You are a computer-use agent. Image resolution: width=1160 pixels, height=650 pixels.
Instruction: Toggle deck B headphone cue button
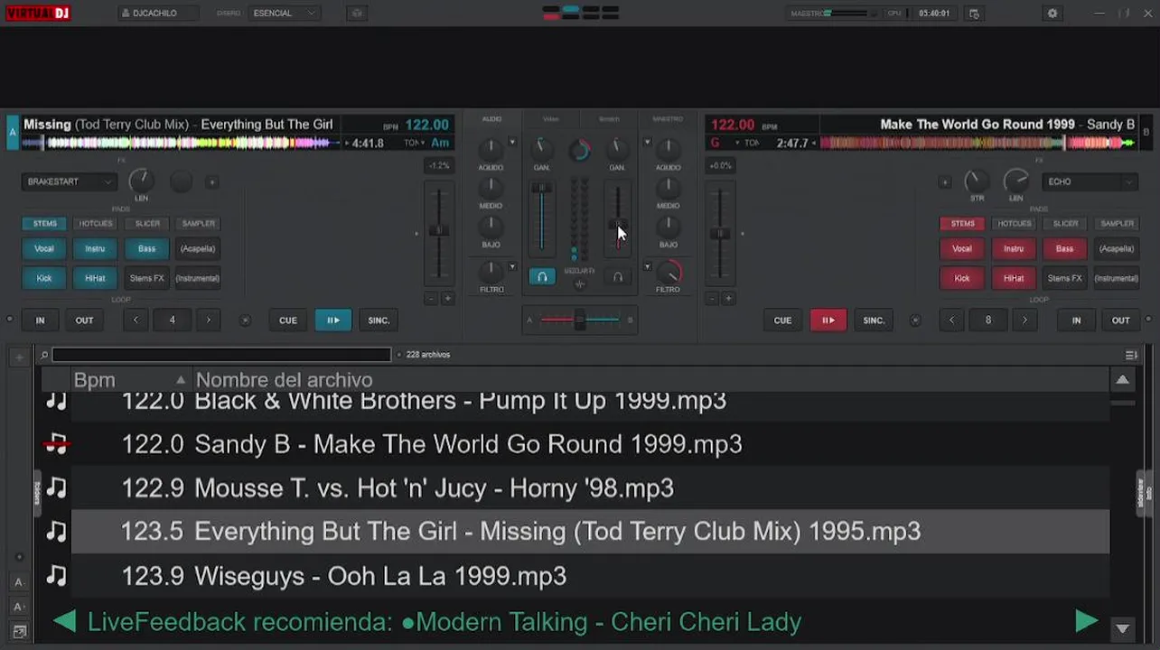618,277
